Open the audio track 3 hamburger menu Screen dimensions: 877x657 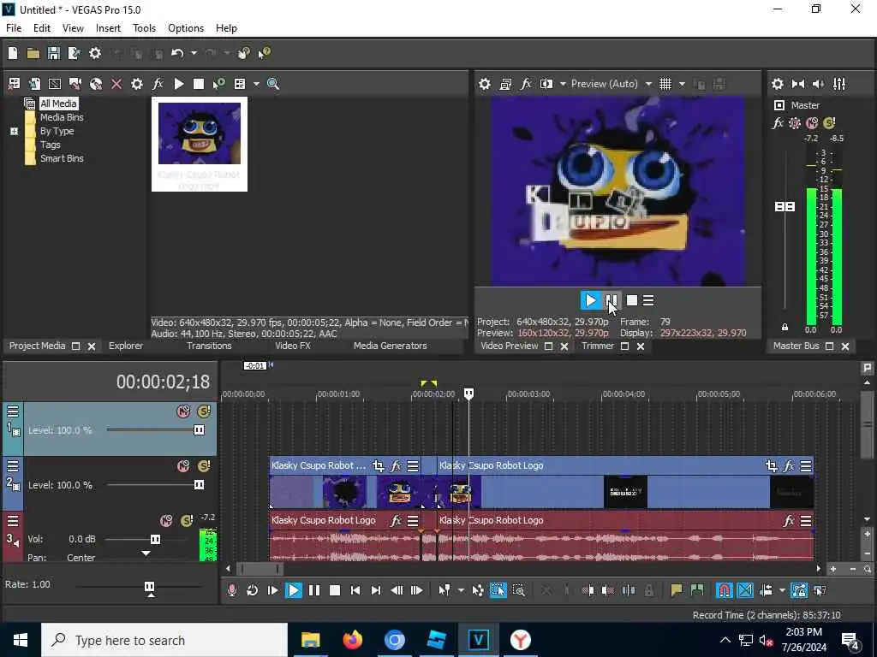pyautogui.click(x=13, y=521)
